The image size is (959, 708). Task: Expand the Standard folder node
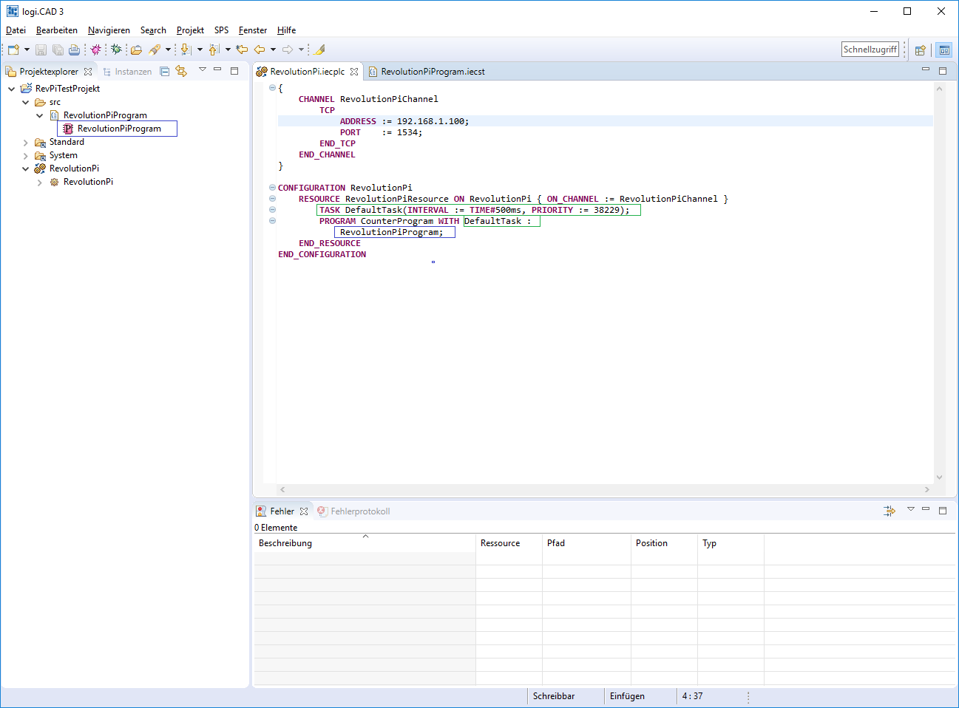tap(26, 142)
